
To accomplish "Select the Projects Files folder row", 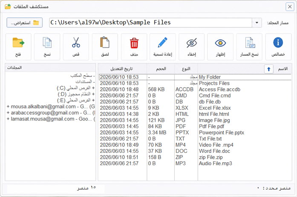I will point(195,83).
